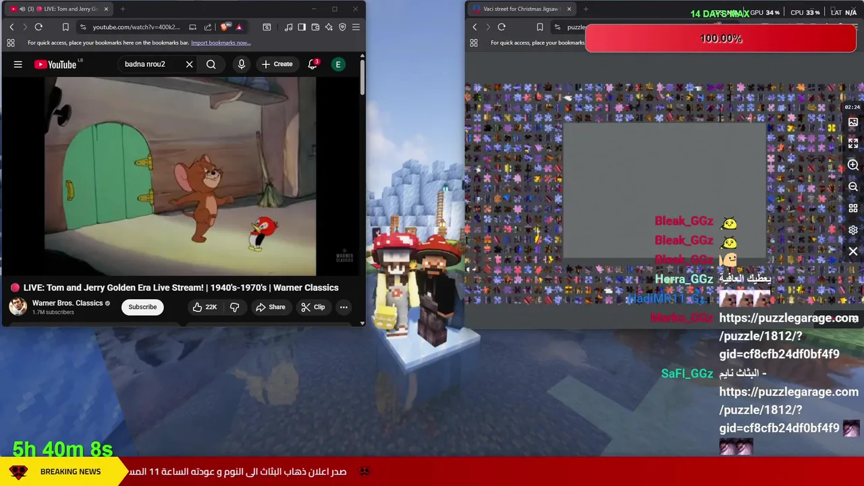
Task: Toggle the browser sidebar panel
Action: click(302, 27)
